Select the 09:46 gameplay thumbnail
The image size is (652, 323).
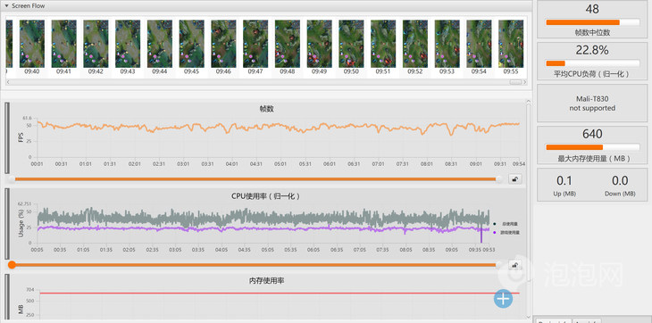[223, 47]
